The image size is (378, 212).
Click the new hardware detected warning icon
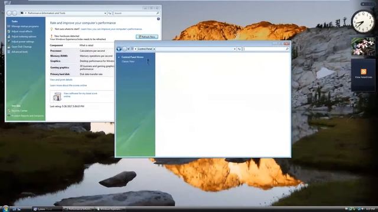coord(51,36)
